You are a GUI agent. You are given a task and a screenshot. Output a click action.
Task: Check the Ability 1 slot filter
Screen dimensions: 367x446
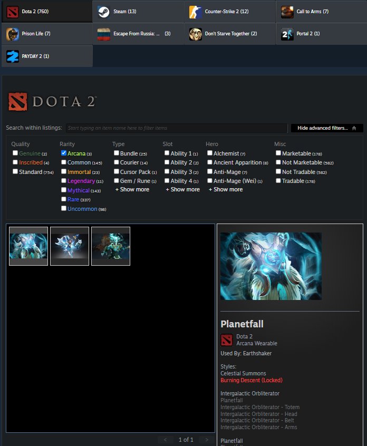pyautogui.click(x=167, y=153)
